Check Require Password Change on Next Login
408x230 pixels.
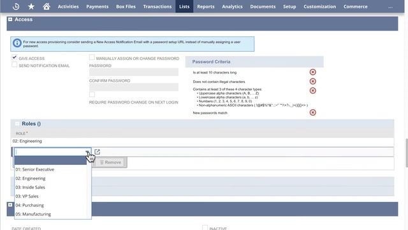click(x=92, y=95)
